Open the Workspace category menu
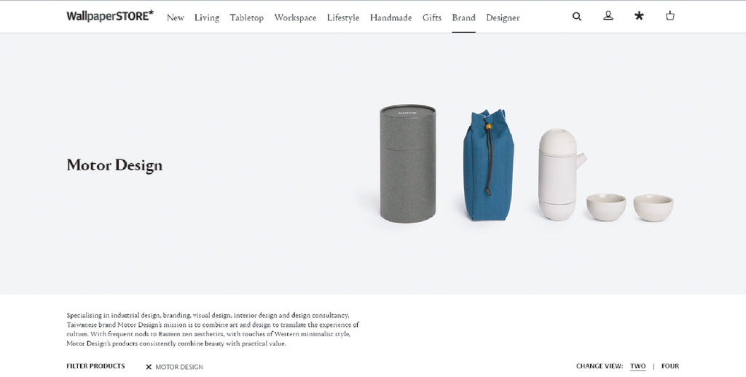The image size is (746, 377). coord(295,17)
